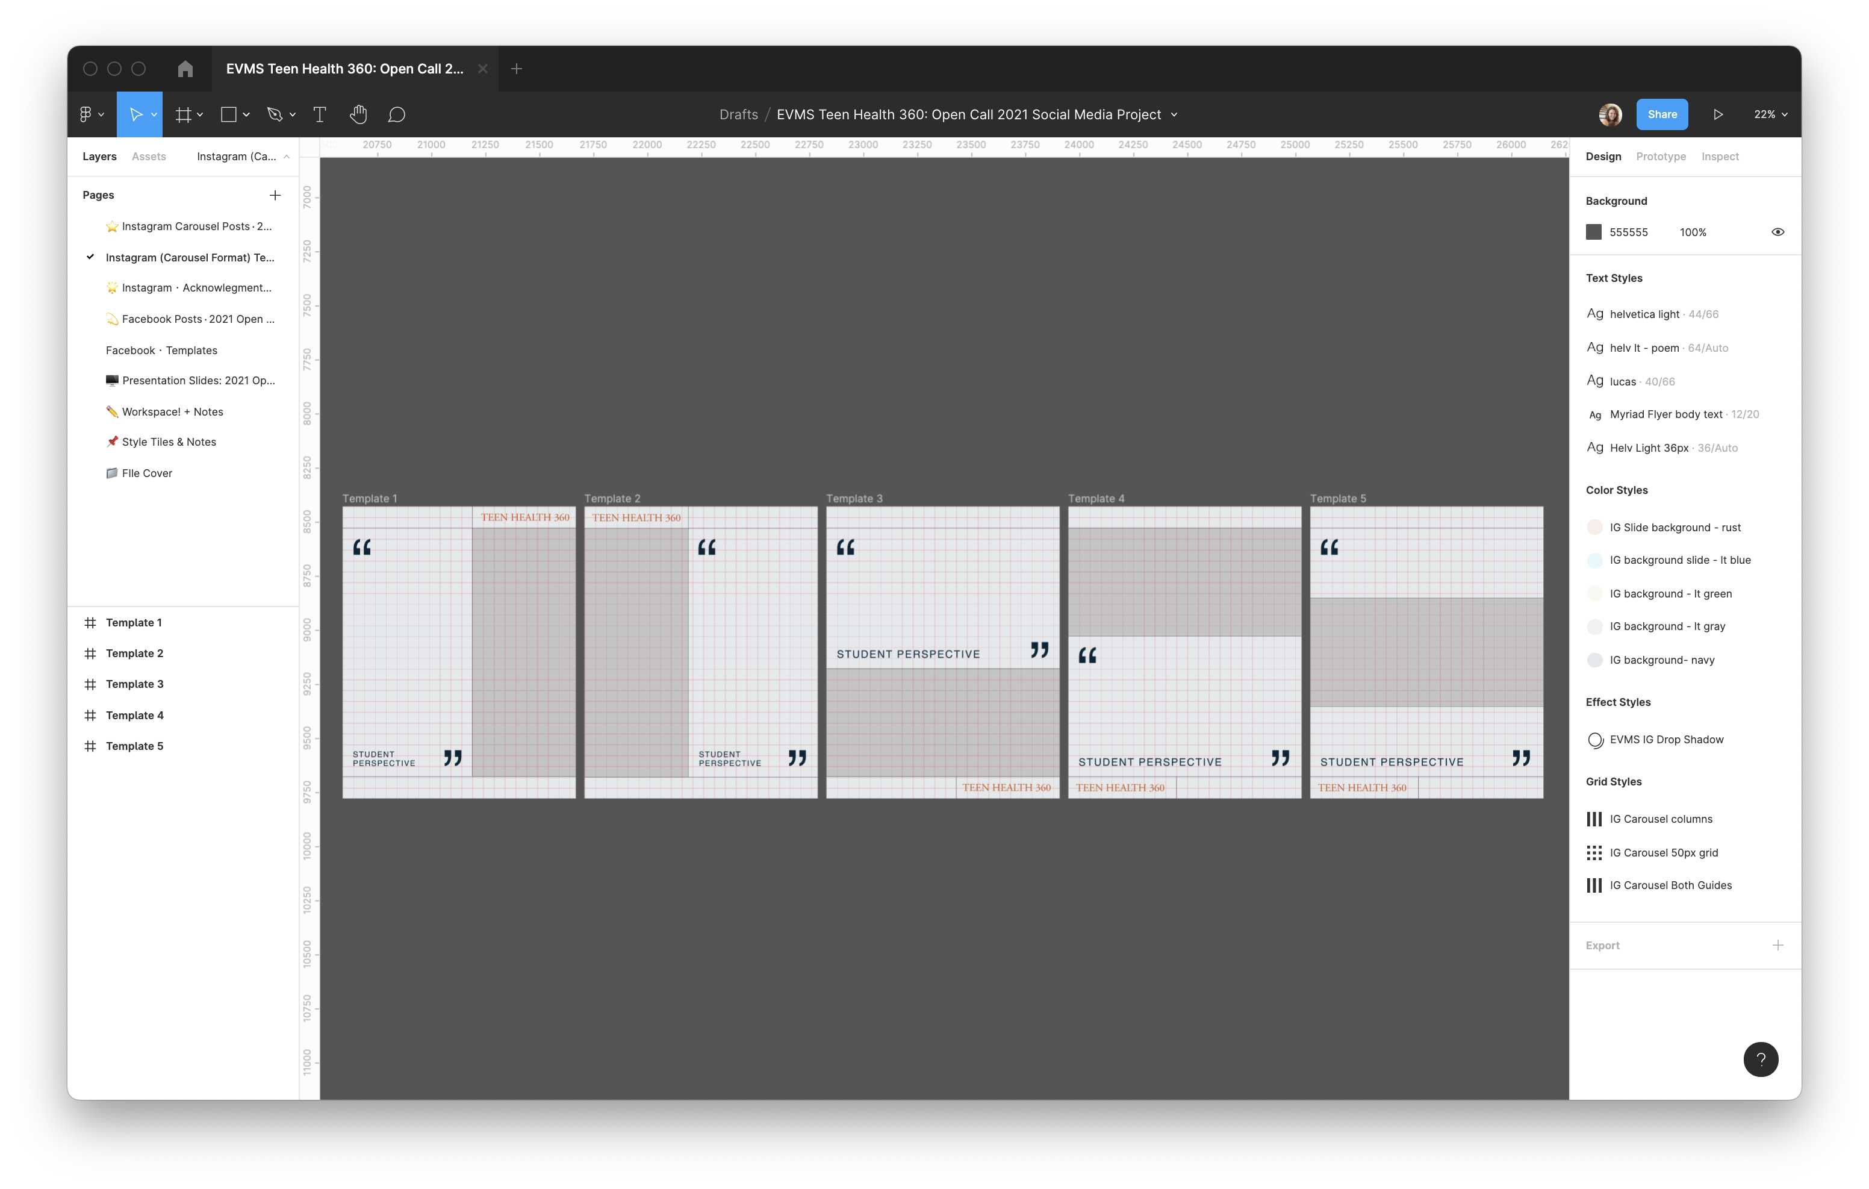Select the Text tool

319,114
